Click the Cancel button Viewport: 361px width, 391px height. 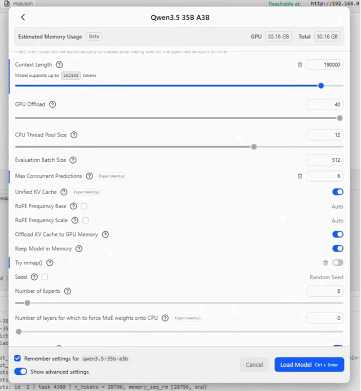[254, 364]
